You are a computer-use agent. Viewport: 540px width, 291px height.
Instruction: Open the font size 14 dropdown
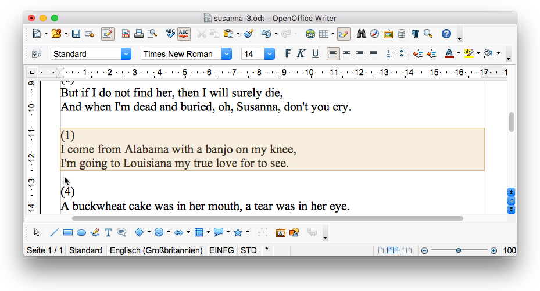point(269,54)
